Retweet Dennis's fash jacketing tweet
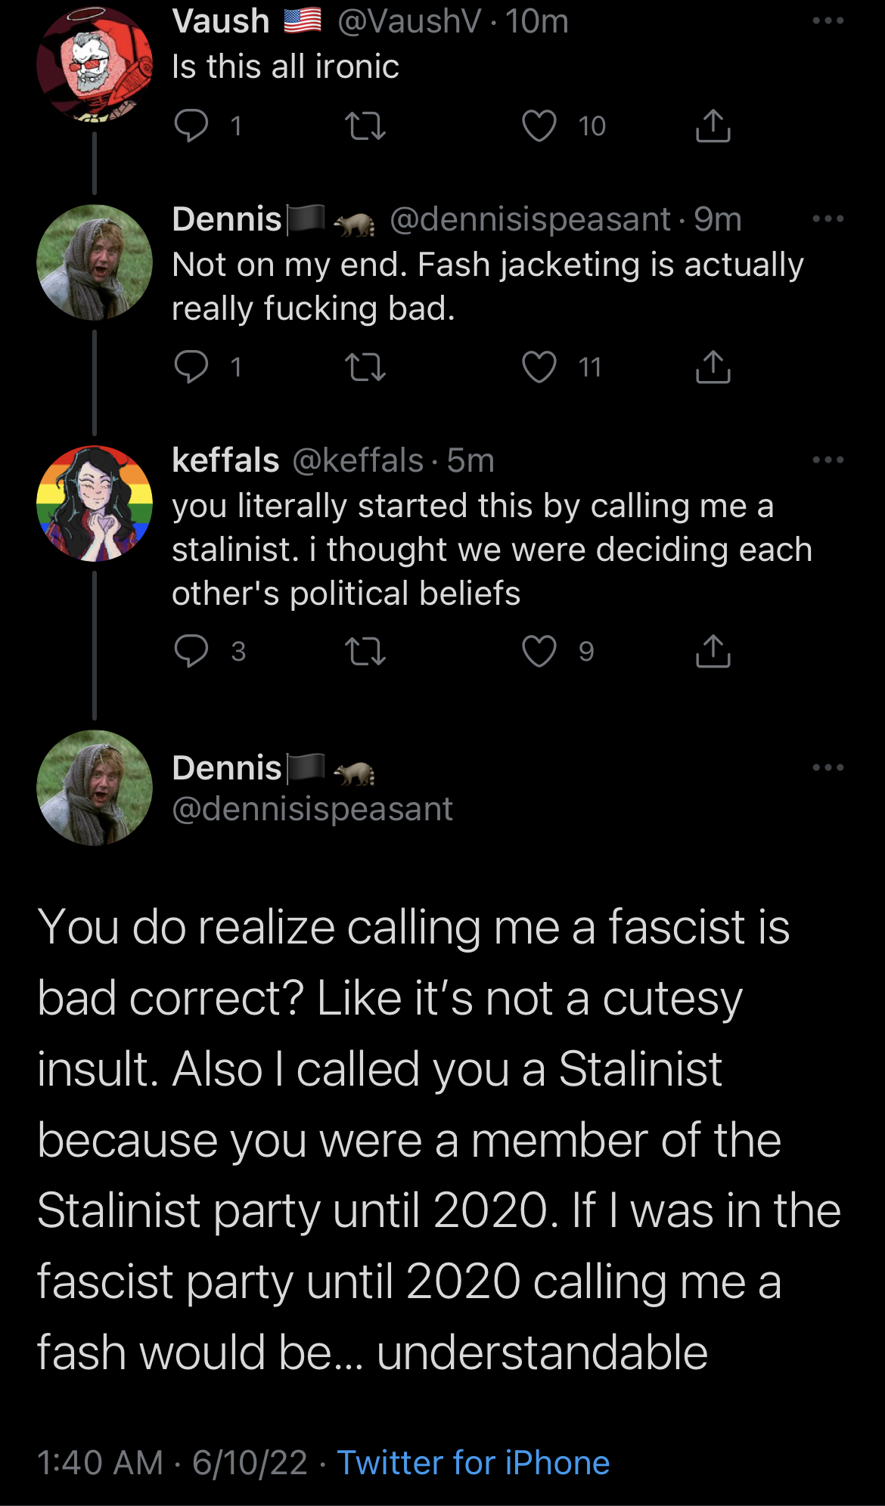Viewport: 885px width, 1506px height. click(x=365, y=367)
